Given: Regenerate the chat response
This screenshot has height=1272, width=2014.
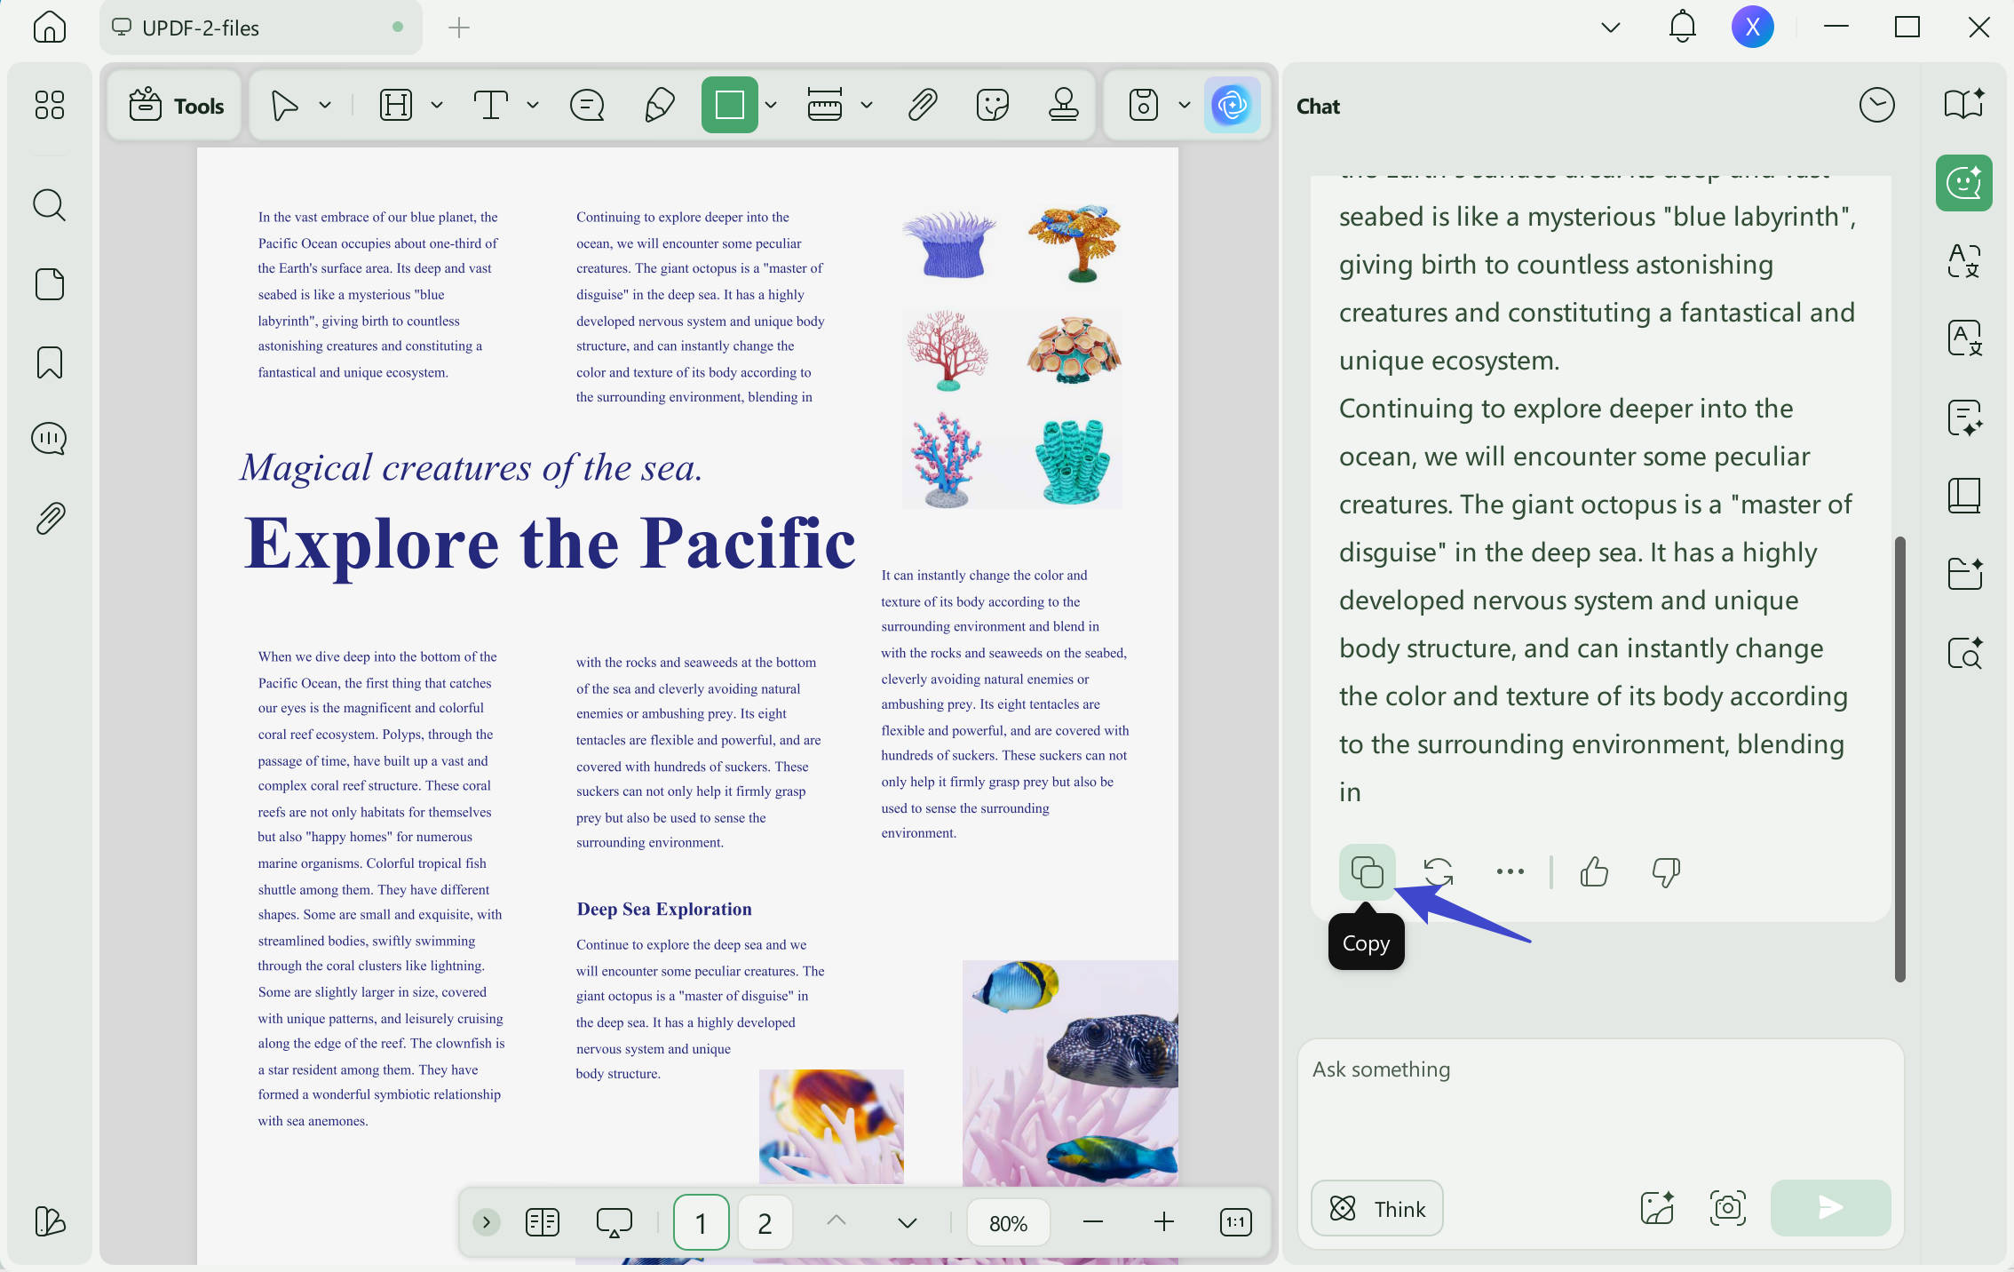Looking at the screenshot, I should (1438, 872).
